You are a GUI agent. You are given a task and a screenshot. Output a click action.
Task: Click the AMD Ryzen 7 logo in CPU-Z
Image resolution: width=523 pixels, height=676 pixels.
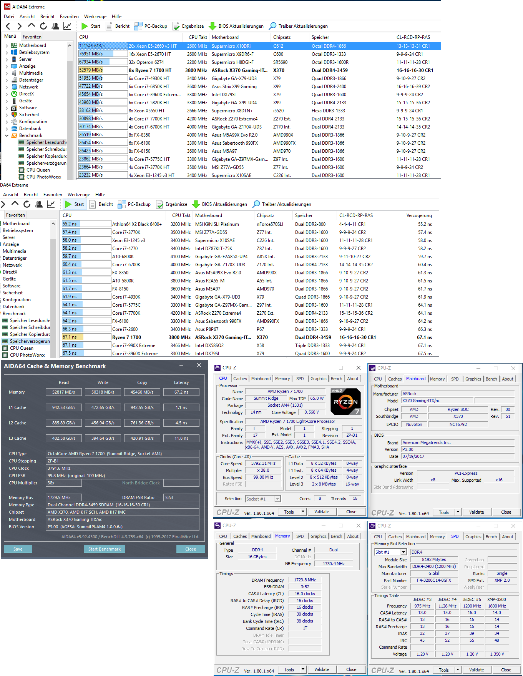(x=345, y=402)
